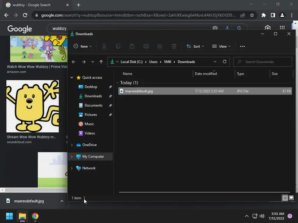The image size is (298, 223).
Task: Open Windows Start menu
Action: click(9, 216)
